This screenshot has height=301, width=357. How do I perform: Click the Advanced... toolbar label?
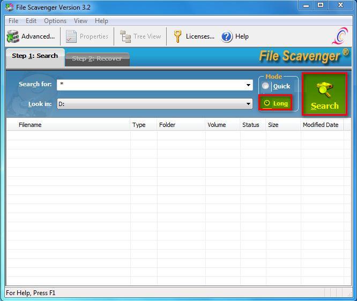point(38,36)
